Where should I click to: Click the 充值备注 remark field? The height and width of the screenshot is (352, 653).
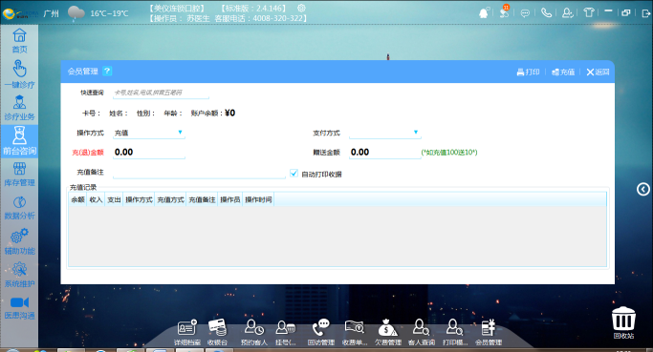point(199,173)
